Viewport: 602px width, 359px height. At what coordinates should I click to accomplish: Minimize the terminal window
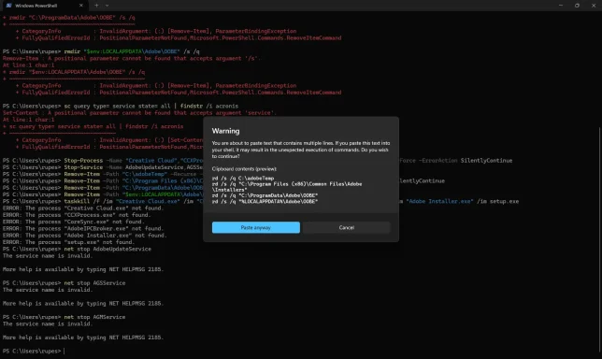coord(561,6)
